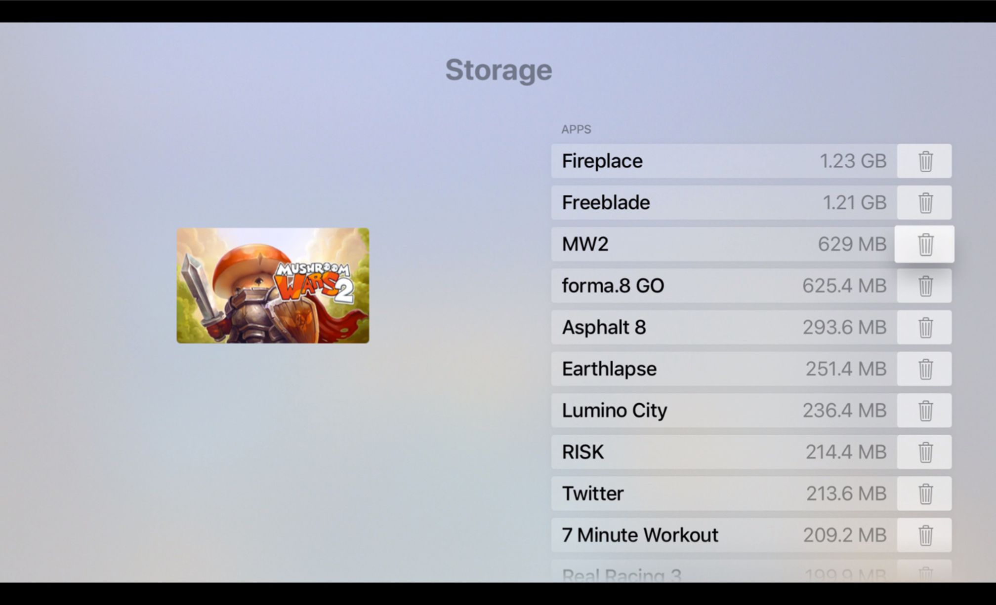The image size is (996, 605).
Task: Click the 625.4 MB size value
Action: (x=845, y=286)
